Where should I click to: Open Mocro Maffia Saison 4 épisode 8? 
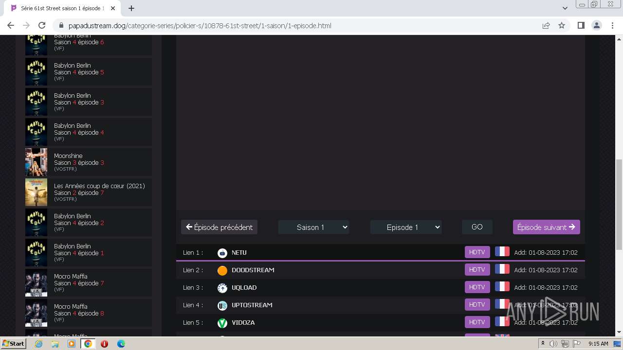[x=88, y=313]
